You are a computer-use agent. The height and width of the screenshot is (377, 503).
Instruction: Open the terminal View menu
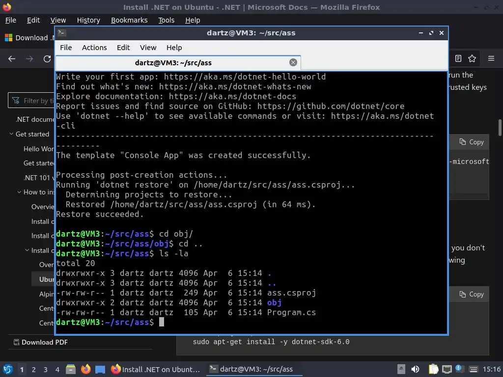click(148, 48)
